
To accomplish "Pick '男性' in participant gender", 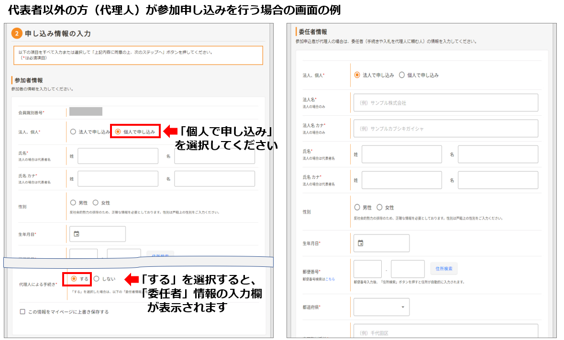I will [x=73, y=203].
